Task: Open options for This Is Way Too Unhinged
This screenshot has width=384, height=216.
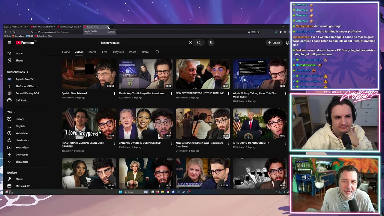Action: (171, 94)
